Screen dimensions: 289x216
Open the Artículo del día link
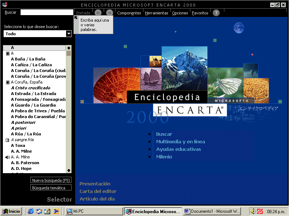[97, 199]
